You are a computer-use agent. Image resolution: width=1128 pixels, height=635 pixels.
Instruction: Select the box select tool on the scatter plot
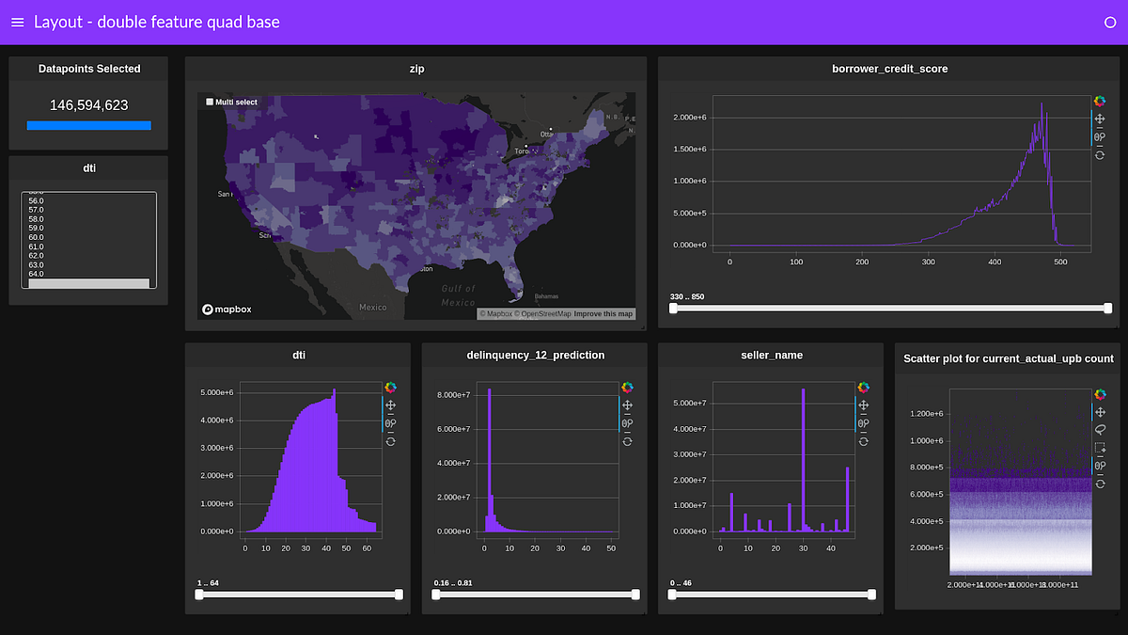[1100, 447]
